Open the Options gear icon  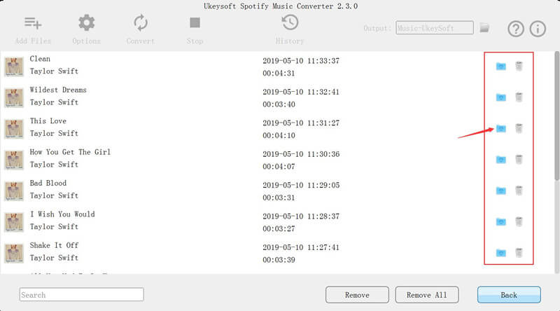[86, 23]
